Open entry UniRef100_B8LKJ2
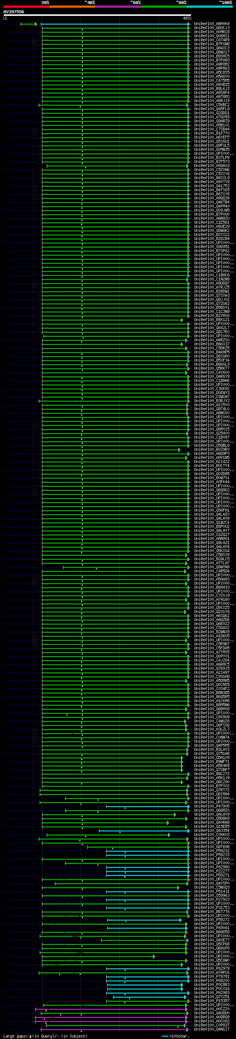 pos(211,89)
